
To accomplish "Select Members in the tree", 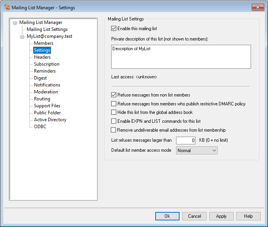I will [44, 43].
